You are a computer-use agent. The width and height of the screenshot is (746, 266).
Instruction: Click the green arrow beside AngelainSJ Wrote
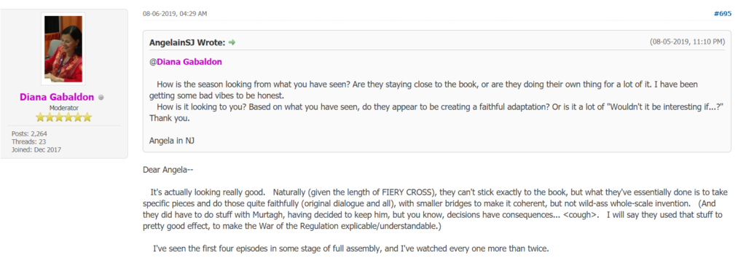232,42
